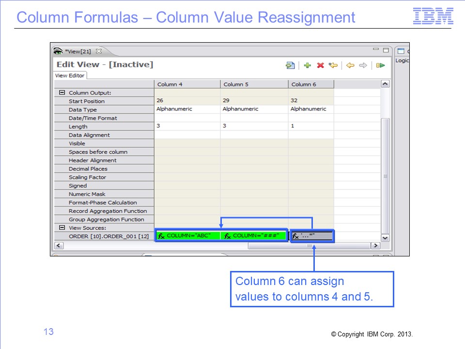Screen dimensions: 465x349
Task: Select the Scaling Factor row label
Action: coord(87,177)
